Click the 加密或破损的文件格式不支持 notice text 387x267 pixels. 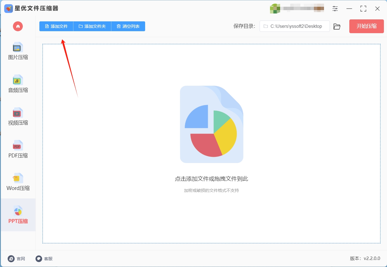211,191
